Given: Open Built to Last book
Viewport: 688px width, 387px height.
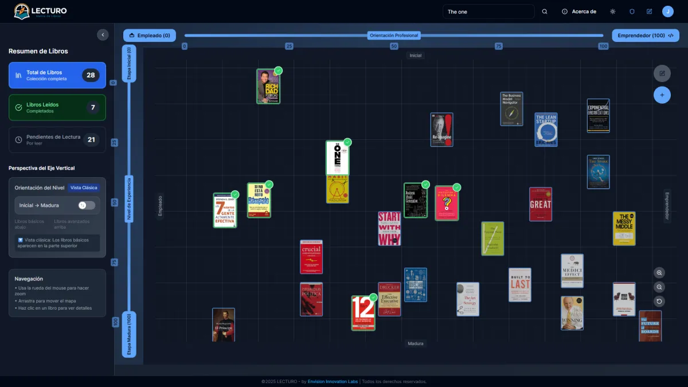Looking at the screenshot, I should [520, 285].
